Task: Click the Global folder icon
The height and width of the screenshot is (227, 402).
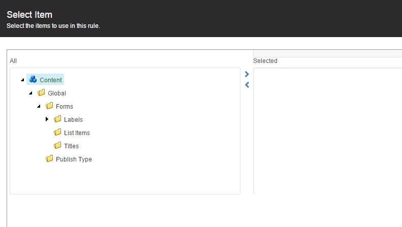Action: click(x=41, y=93)
